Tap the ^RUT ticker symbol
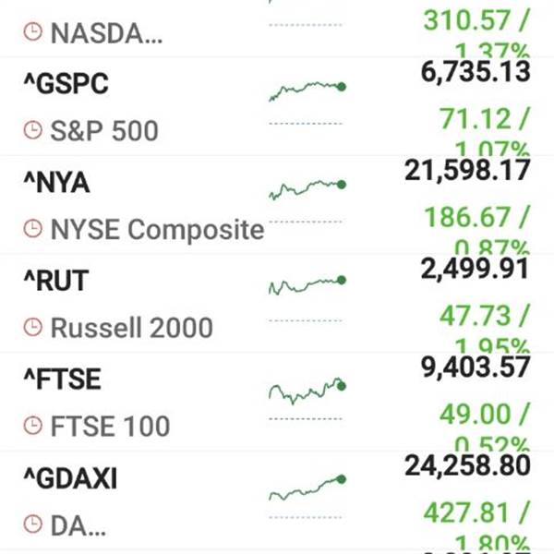This screenshot has width=554, height=554. [x=56, y=281]
